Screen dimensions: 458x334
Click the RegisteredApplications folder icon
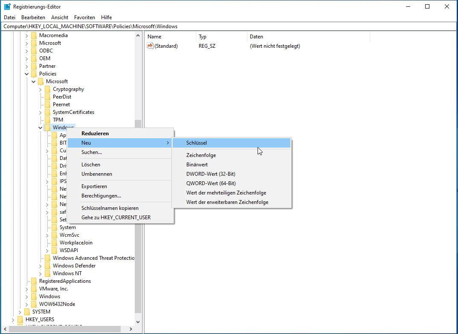tap(34, 281)
